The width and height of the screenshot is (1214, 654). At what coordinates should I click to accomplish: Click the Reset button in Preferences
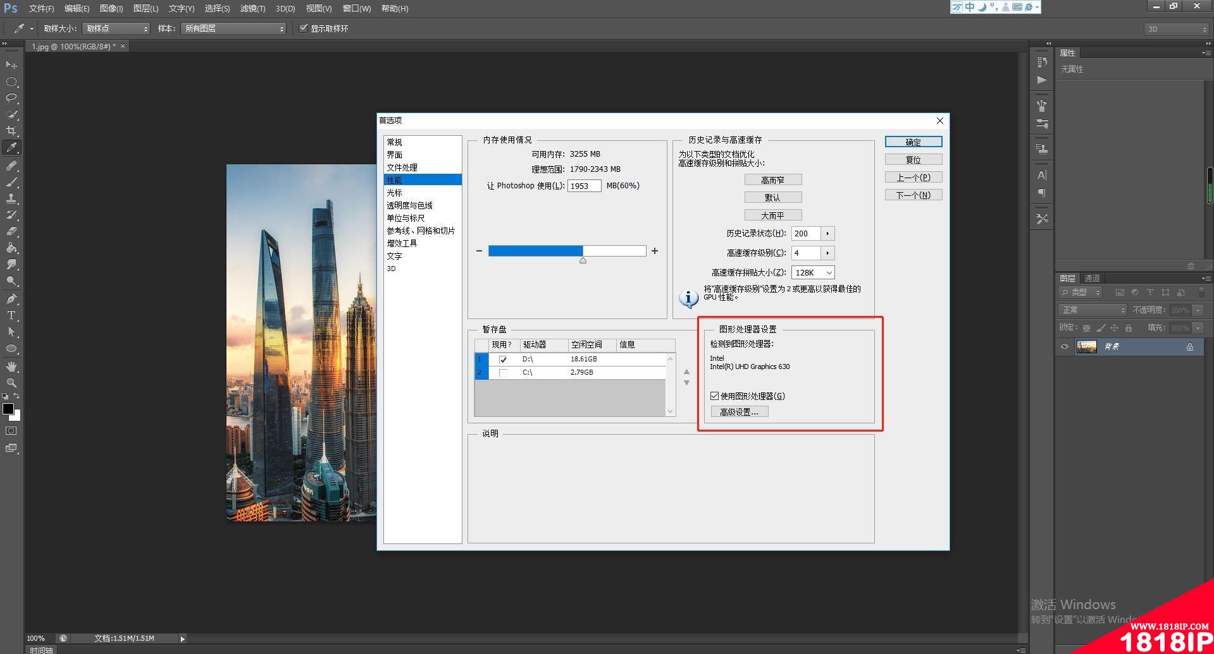tap(914, 160)
